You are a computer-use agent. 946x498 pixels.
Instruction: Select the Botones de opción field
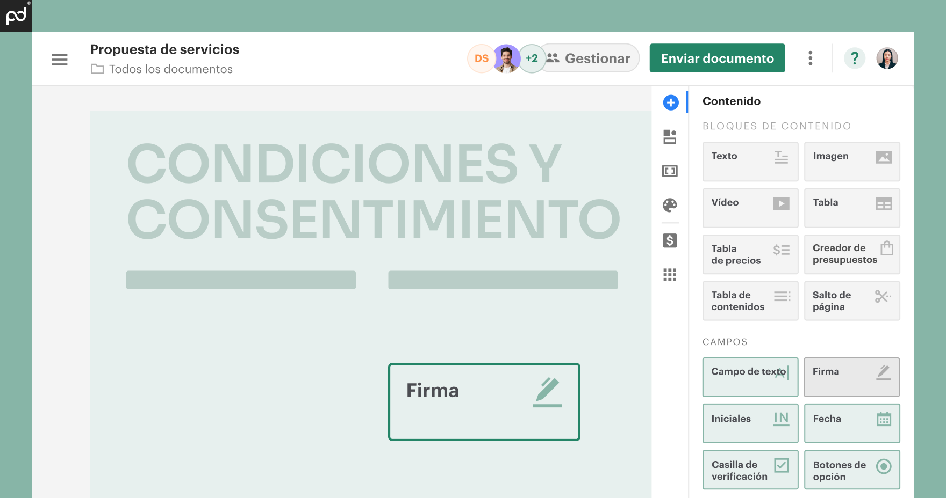tap(851, 470)
